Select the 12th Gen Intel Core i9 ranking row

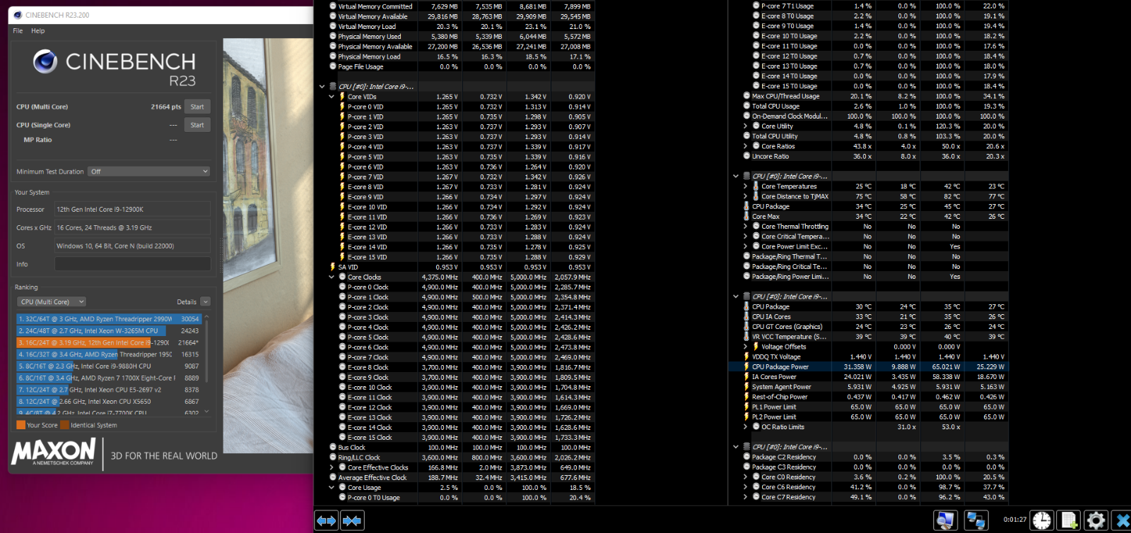pos(109,342)
